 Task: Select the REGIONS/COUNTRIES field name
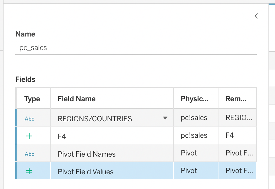(x=95, y=119)
